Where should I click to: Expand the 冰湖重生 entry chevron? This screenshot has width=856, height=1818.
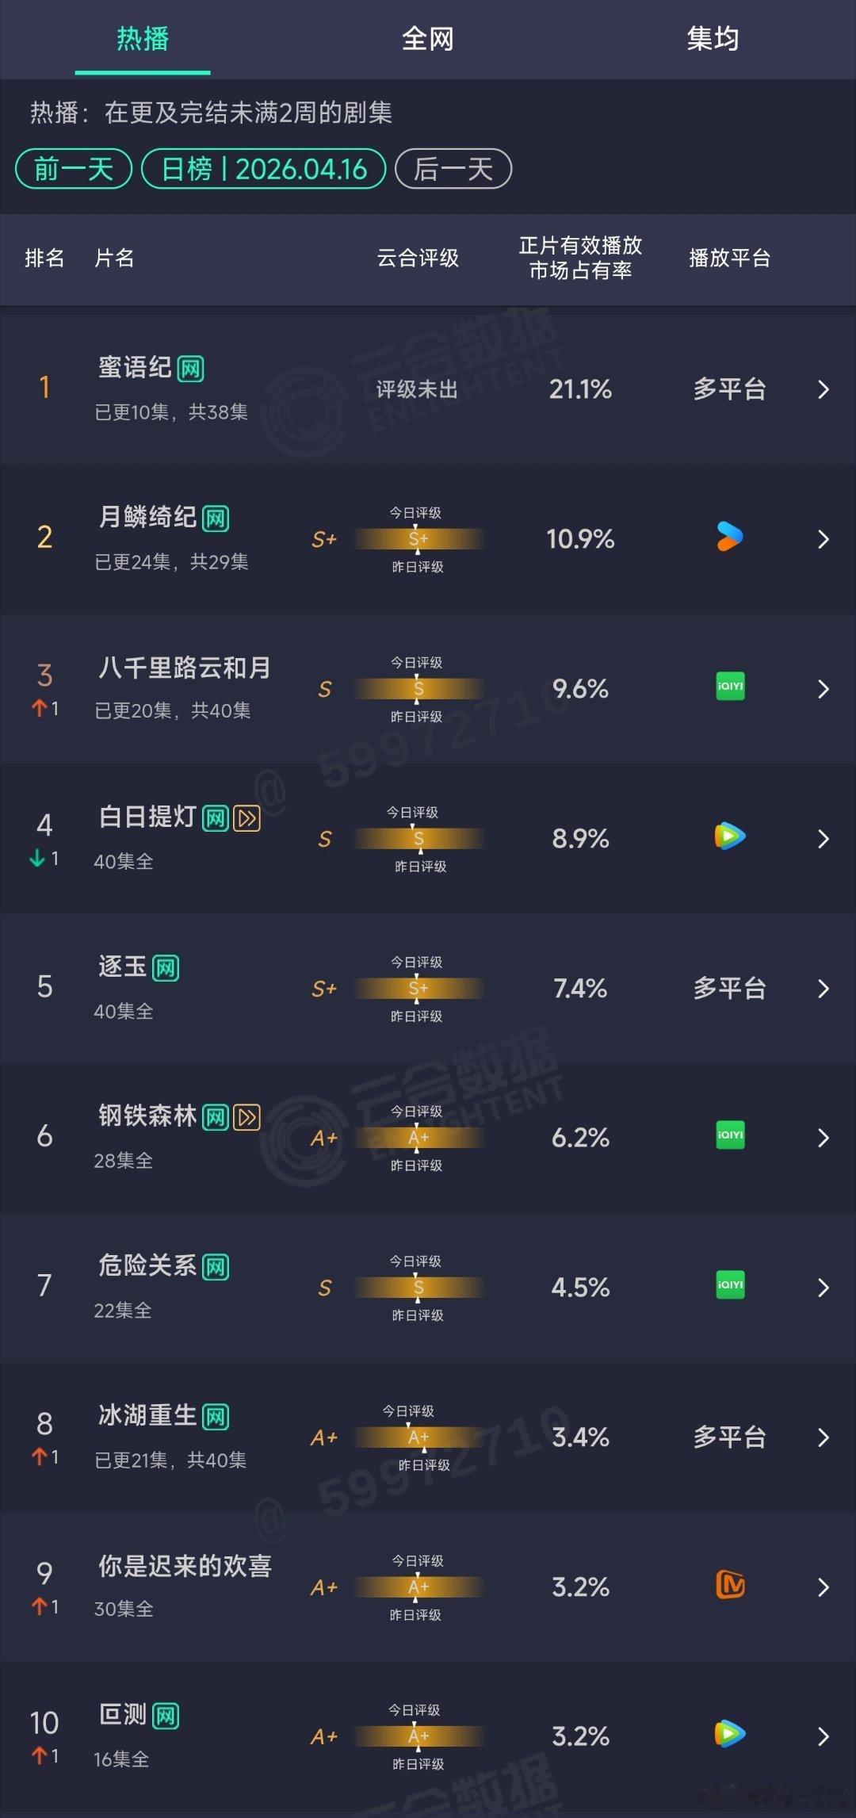pos(824,1437)
